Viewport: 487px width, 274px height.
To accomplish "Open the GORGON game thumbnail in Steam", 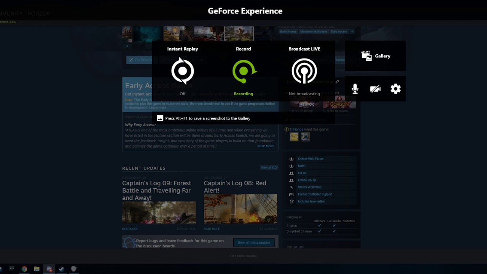I will (339, 102).
